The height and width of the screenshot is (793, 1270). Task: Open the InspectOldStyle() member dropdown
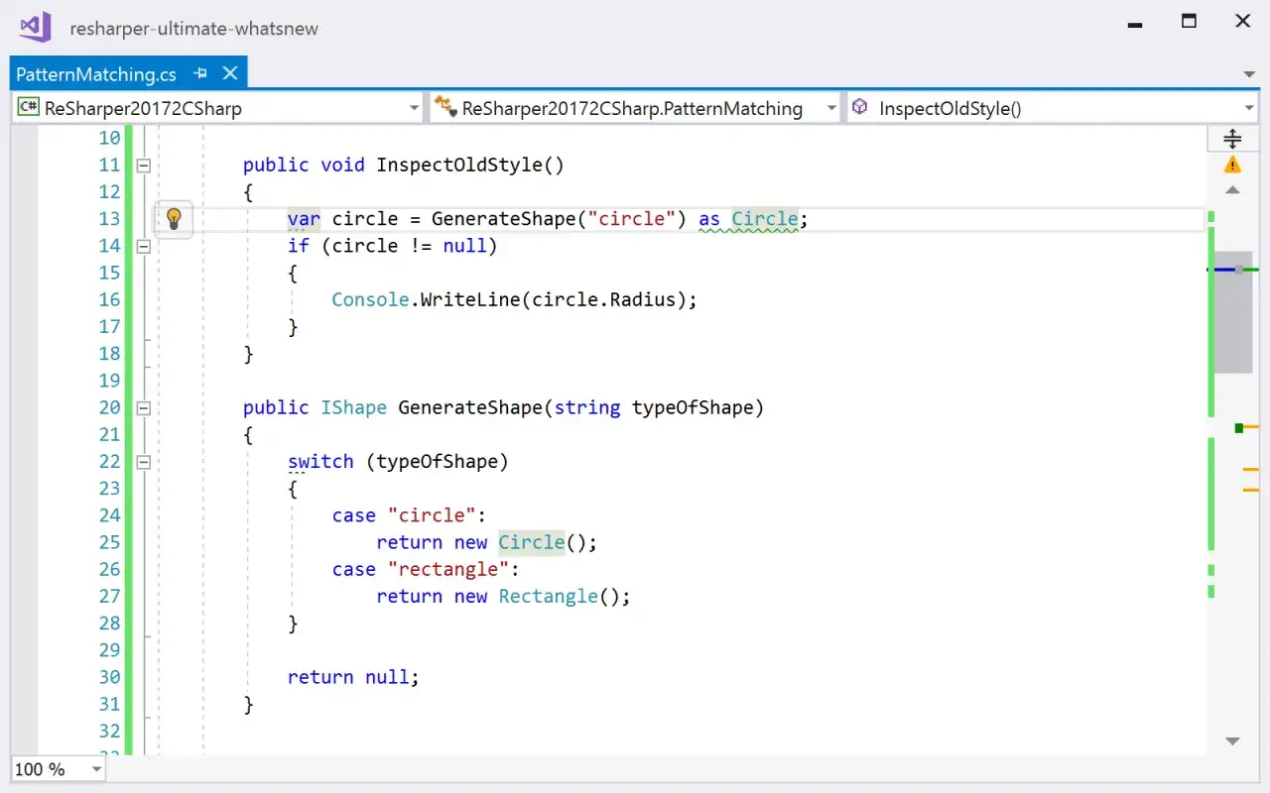point(1249,108)
